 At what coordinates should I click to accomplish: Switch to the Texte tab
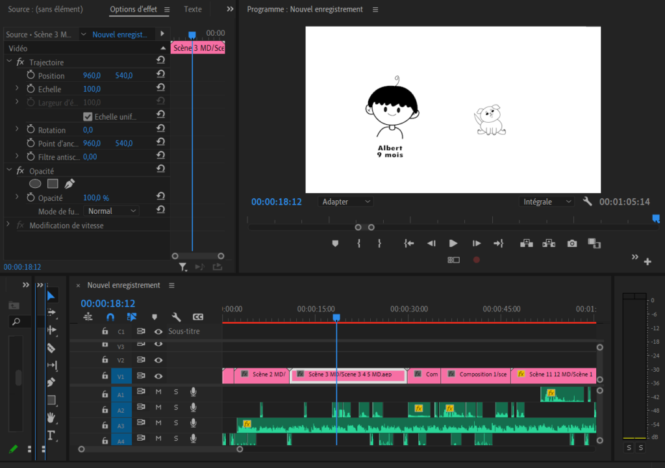click(192, 10)
